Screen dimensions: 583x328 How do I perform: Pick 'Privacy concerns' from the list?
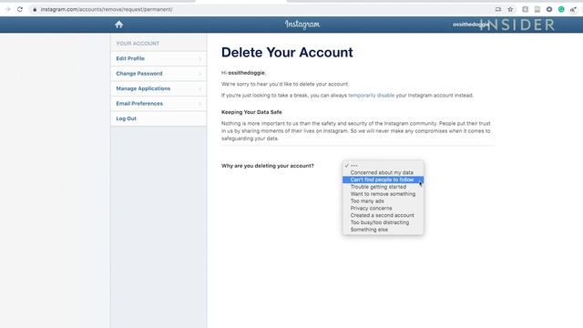tap(383, 208)
